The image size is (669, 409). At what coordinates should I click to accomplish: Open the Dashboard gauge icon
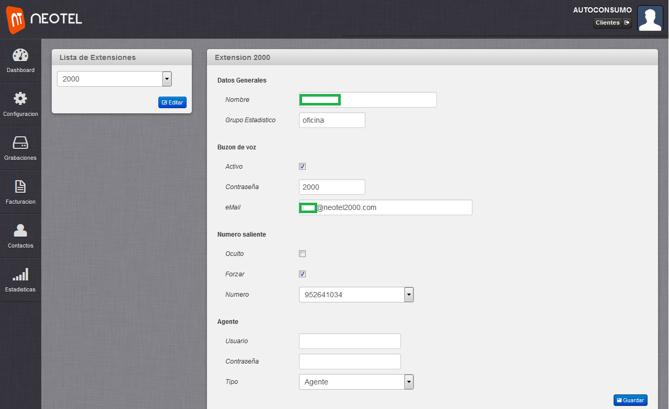click(x=20, y=56)
